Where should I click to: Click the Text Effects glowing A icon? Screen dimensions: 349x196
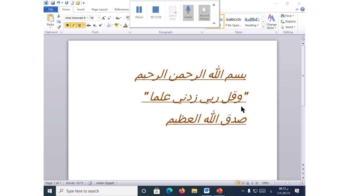(x=109, y=25)
